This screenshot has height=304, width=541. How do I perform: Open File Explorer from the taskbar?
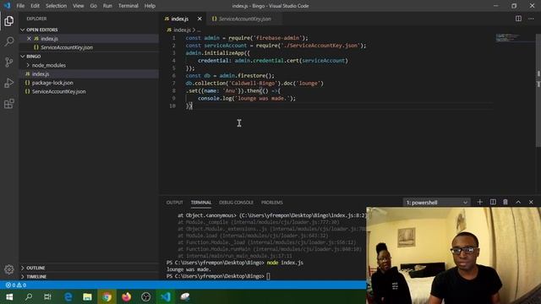(87, 296)
